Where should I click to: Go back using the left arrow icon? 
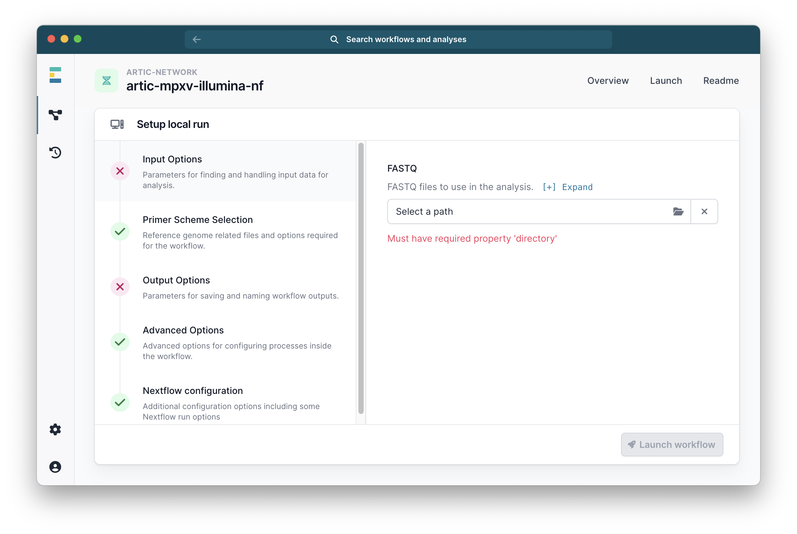coord(196,39)
